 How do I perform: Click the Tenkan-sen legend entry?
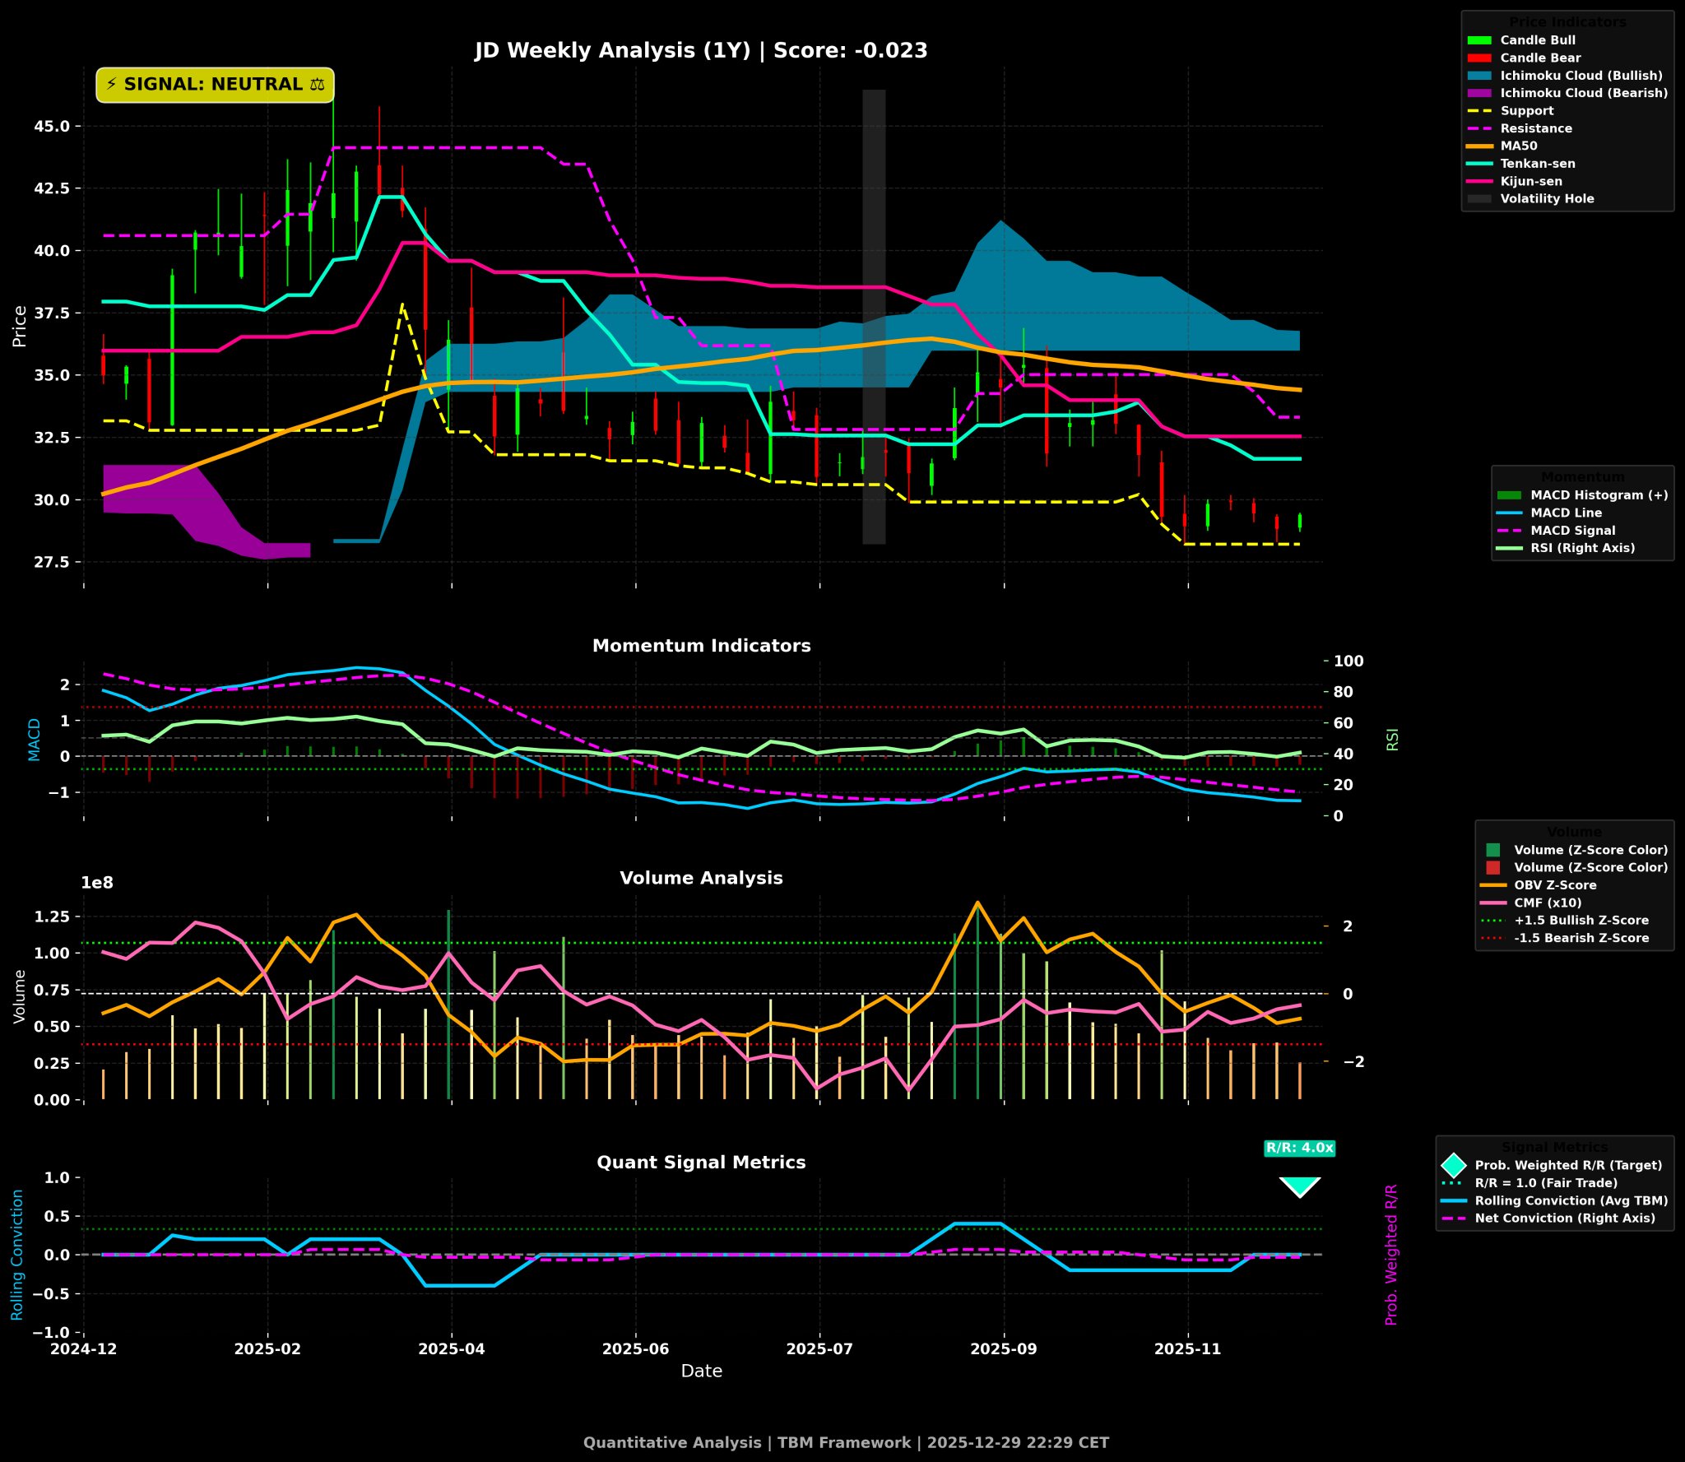point(1537,164)
